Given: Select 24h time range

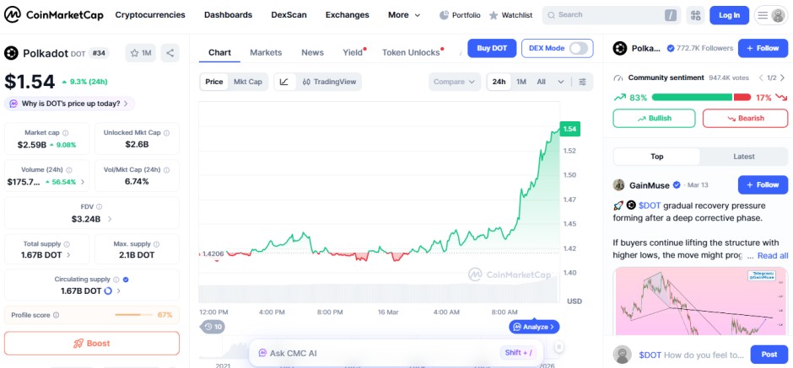Looking at the screenshot, I should [x=499, y=82].
